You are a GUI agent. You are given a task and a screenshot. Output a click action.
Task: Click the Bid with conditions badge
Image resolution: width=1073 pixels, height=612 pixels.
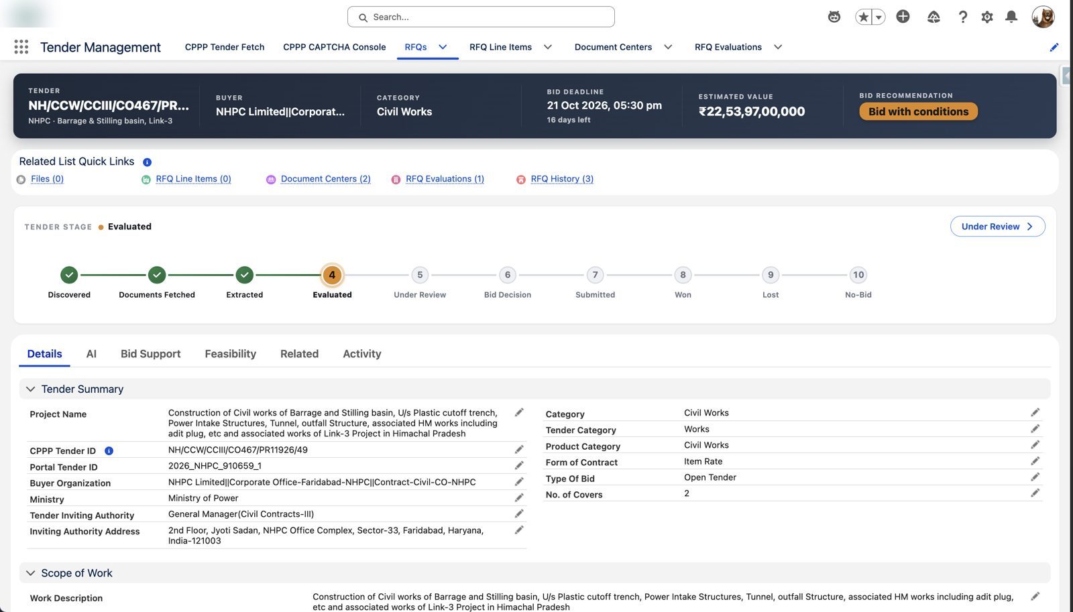tap(918, 111)
